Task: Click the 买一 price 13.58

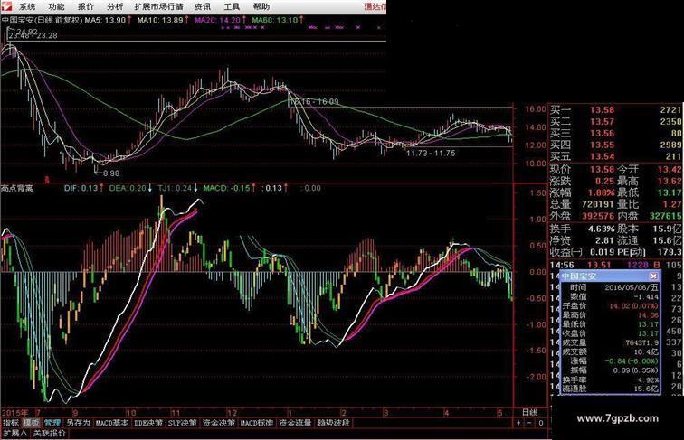Action: coord(602,110)
